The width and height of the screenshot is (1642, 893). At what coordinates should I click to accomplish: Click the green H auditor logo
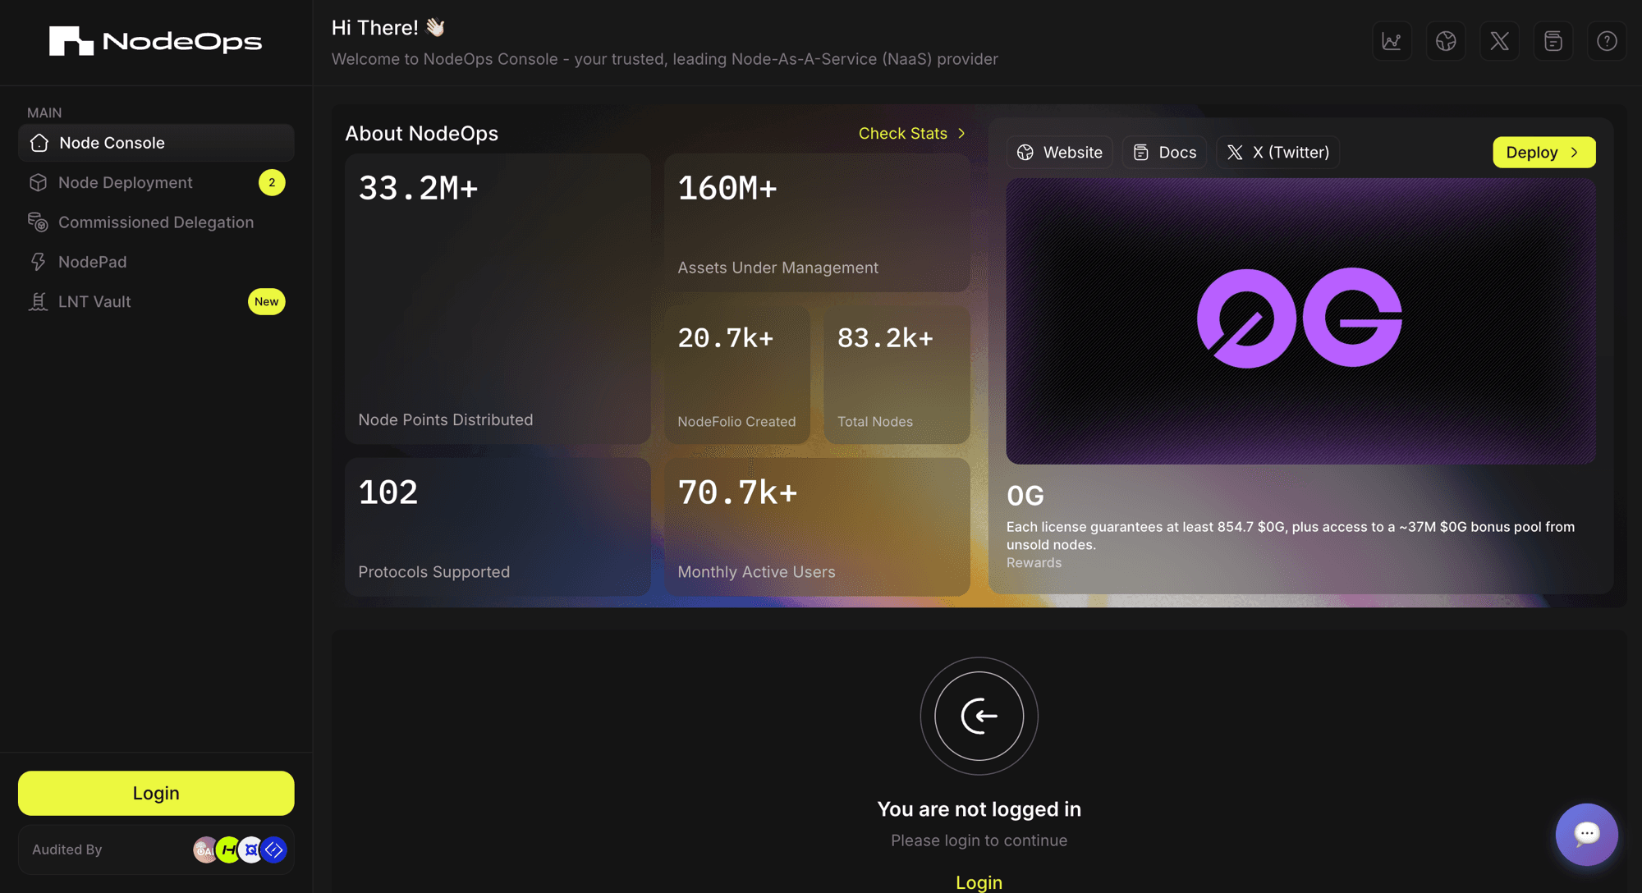tap(228, 849)
